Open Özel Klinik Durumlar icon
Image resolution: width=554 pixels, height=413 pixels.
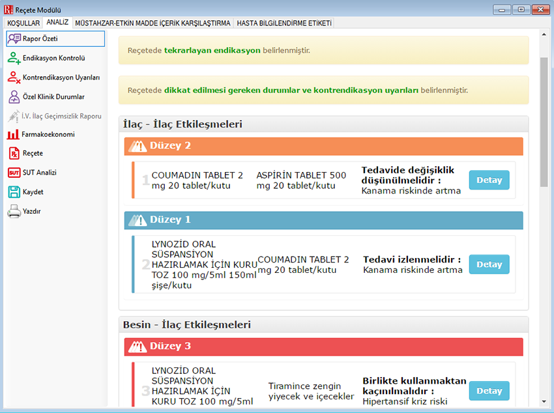pyautogui.click(x=14, y=97)
